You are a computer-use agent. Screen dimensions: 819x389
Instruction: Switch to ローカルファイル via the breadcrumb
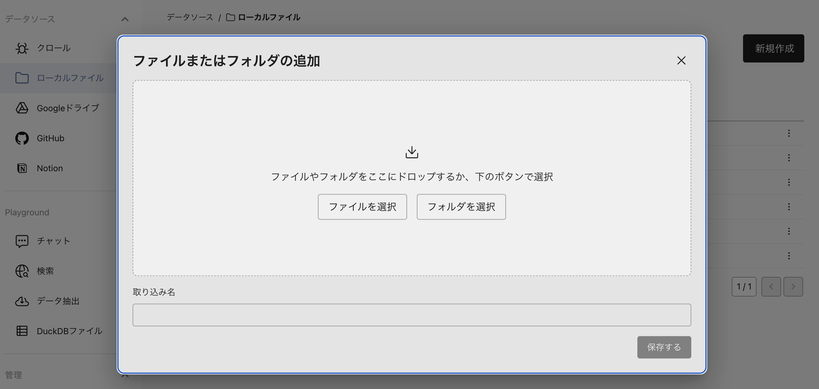(x=270, y=17)
